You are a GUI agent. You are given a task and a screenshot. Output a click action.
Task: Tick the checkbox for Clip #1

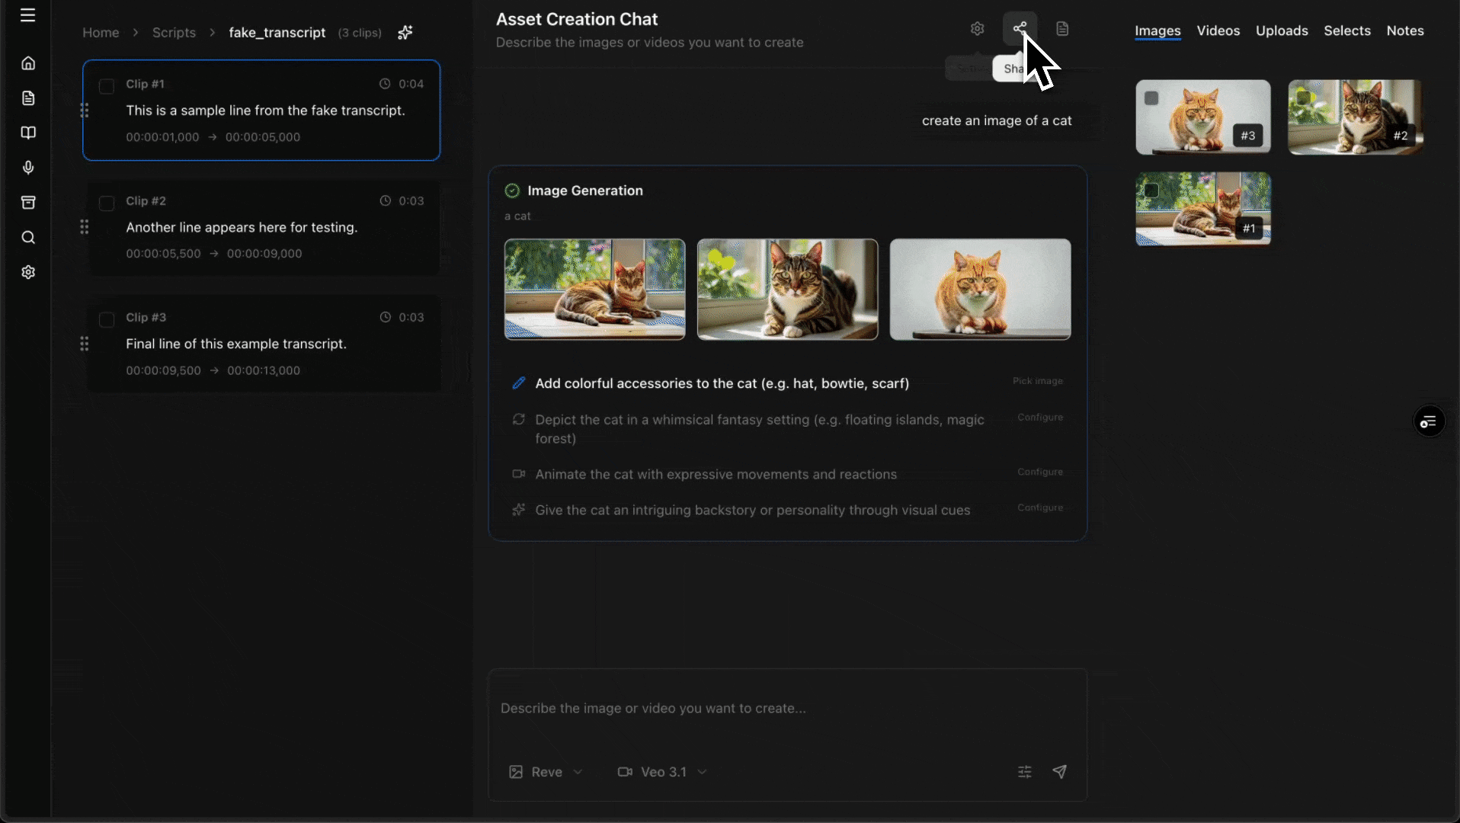tap(107, 86)
